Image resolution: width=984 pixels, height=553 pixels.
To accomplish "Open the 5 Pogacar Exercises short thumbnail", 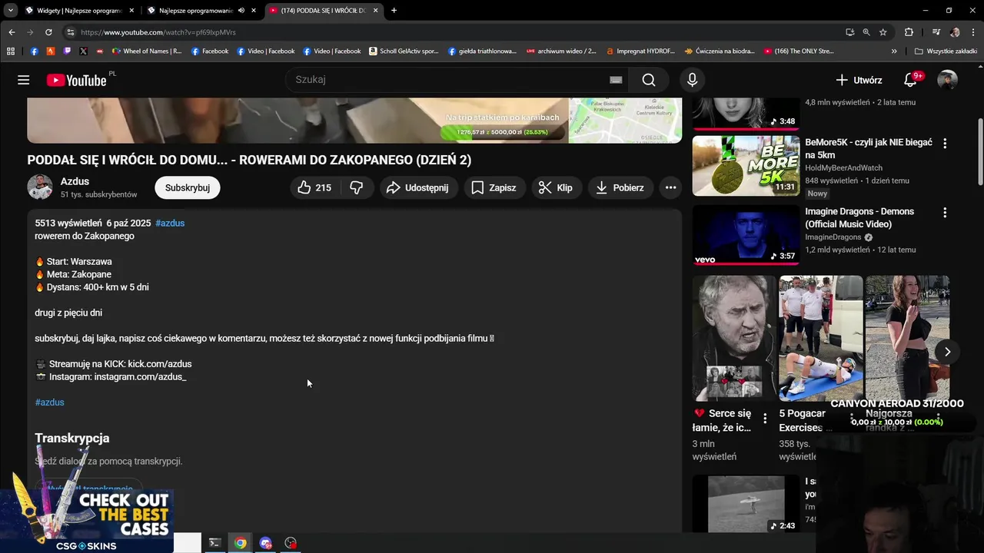I will 820,338.
